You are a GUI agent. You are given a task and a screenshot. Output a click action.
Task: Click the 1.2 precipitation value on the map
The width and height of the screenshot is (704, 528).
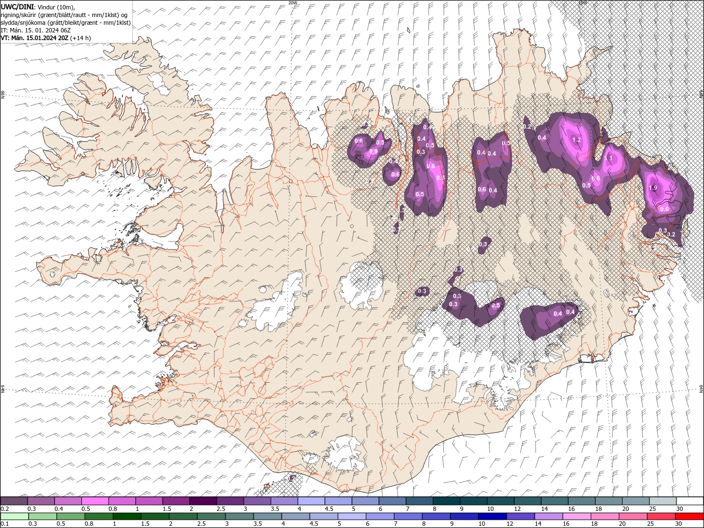(576, 140)
